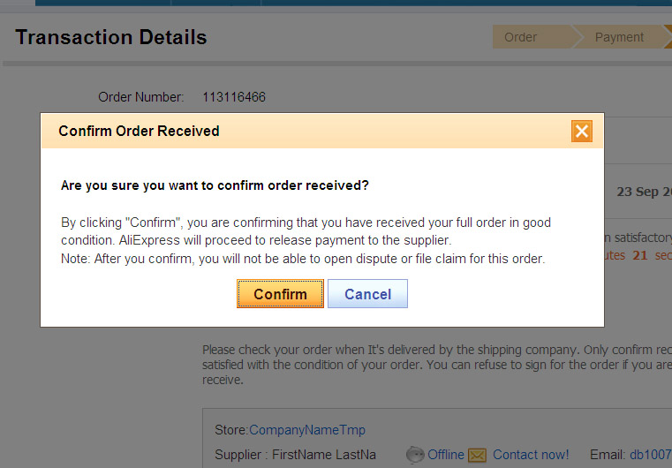Select the Payment step in progress bar
The height and width of the screenshot is (468, 672).
click(619, 37)
